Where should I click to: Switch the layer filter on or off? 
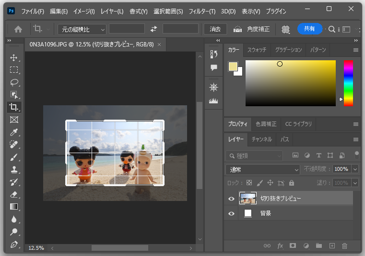point(356,155)
